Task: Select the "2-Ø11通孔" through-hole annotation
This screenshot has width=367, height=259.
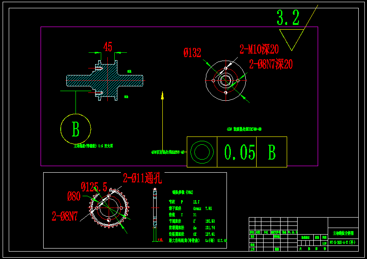Action: [x=142, y=178]
